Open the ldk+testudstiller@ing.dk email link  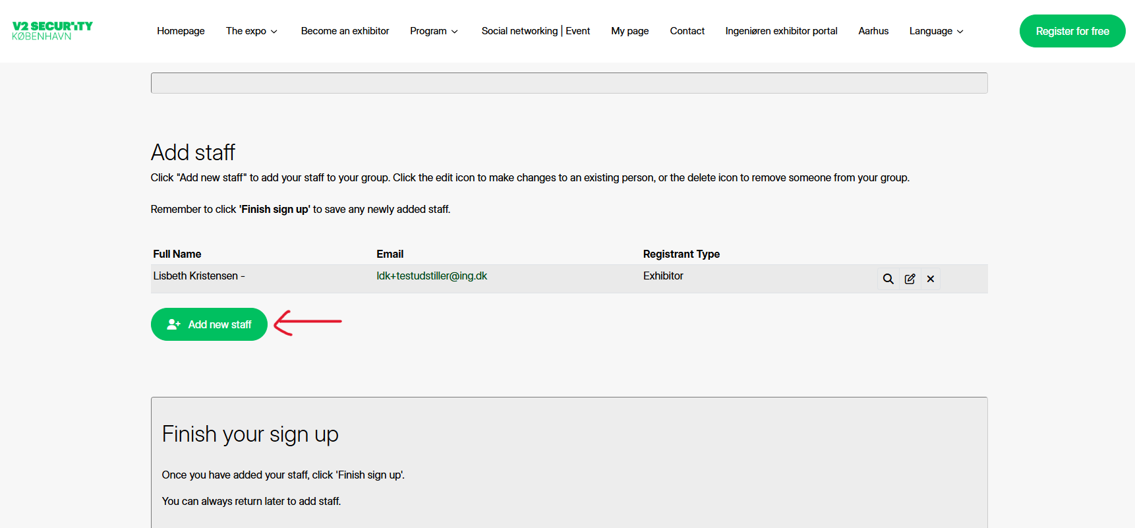[x=432, y=276]
